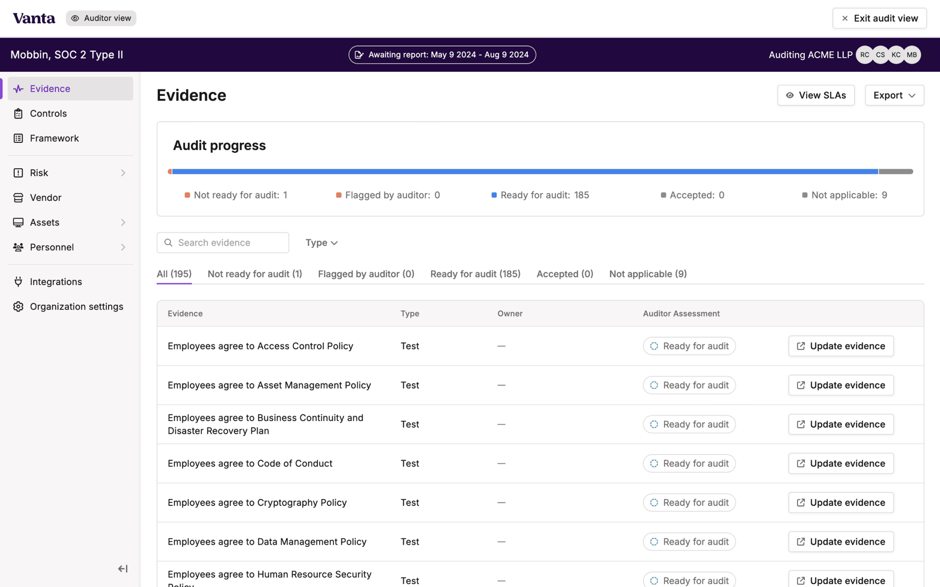Image resolution: width=940 pixels, height=587 pixels.
Task: Click the 'Auditor Assessment' column header
Action: pyautogui.click(x=681, y=314)
